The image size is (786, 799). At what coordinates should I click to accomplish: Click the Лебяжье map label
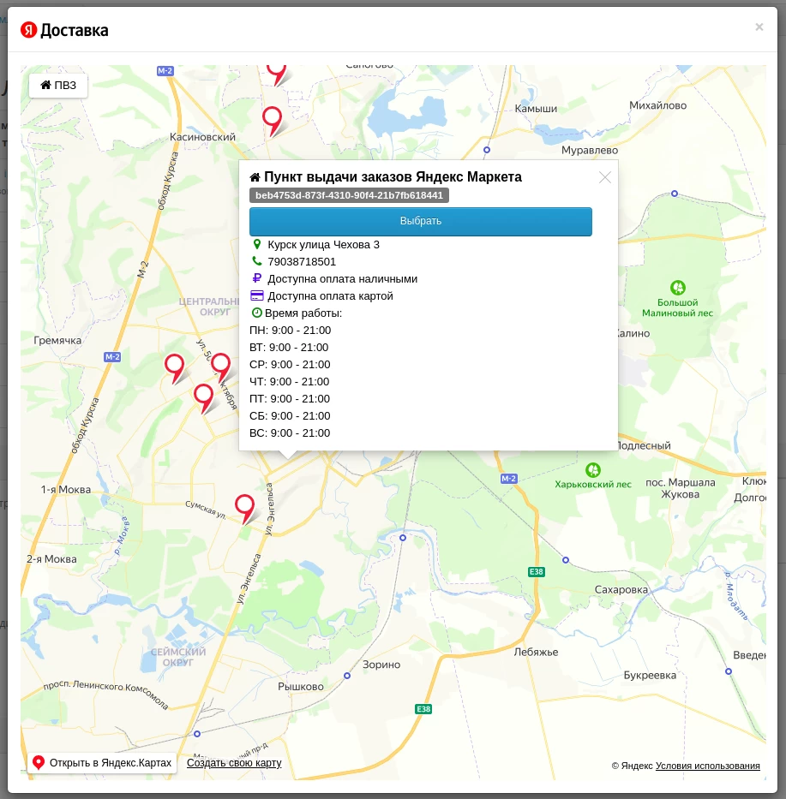click(536, 653)
